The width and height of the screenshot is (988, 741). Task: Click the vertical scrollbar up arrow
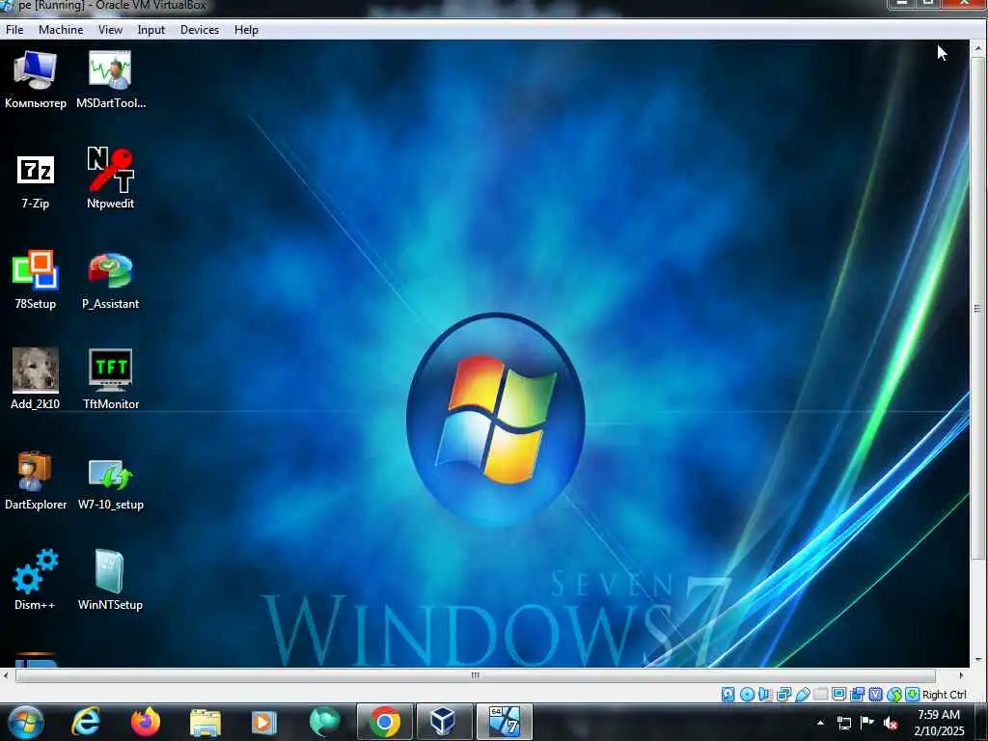[x=978, y=48]
